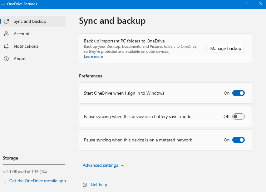Click the Get help link
This screenshot has width=266, height=192.
[99, 185]
